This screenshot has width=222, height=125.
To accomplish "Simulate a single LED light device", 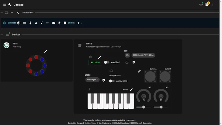I will 59,23.
